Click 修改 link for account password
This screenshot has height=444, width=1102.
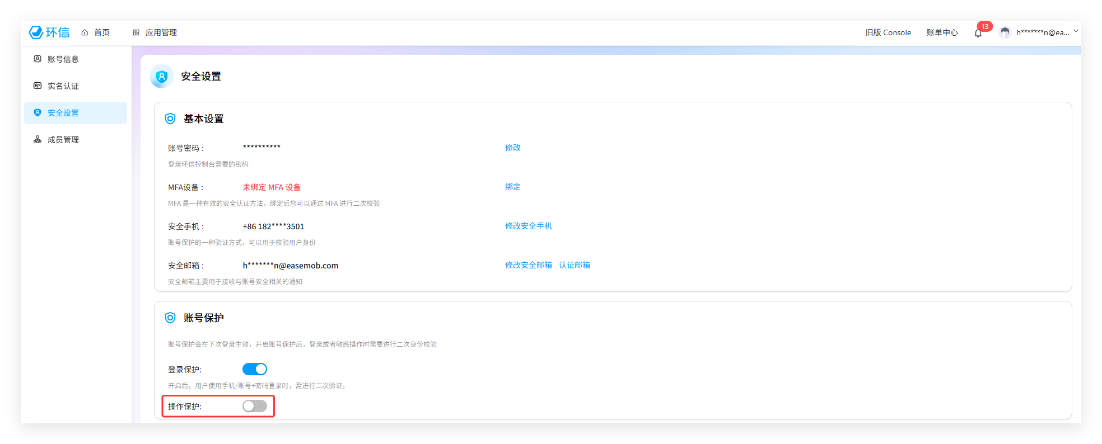point(512,148)
